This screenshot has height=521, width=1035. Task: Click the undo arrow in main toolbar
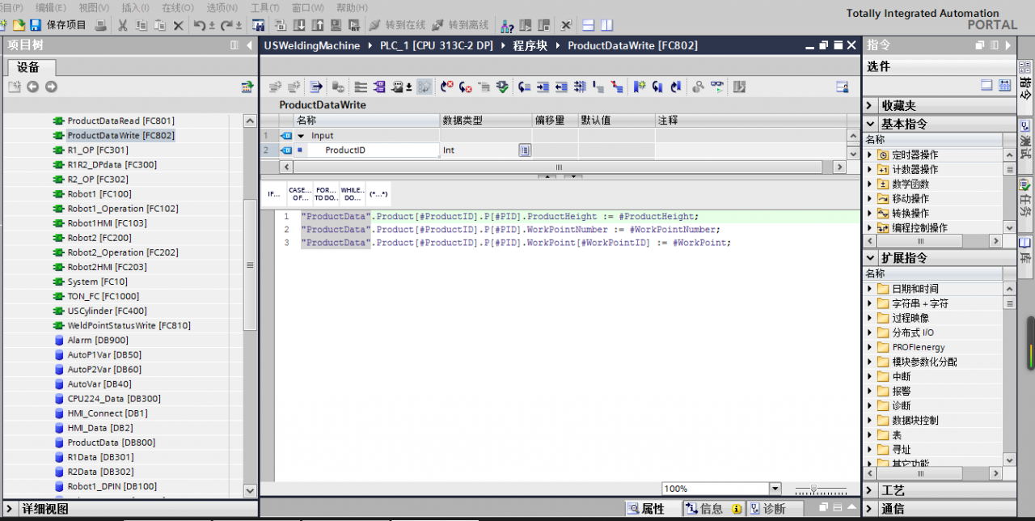[x=199, y=25]
